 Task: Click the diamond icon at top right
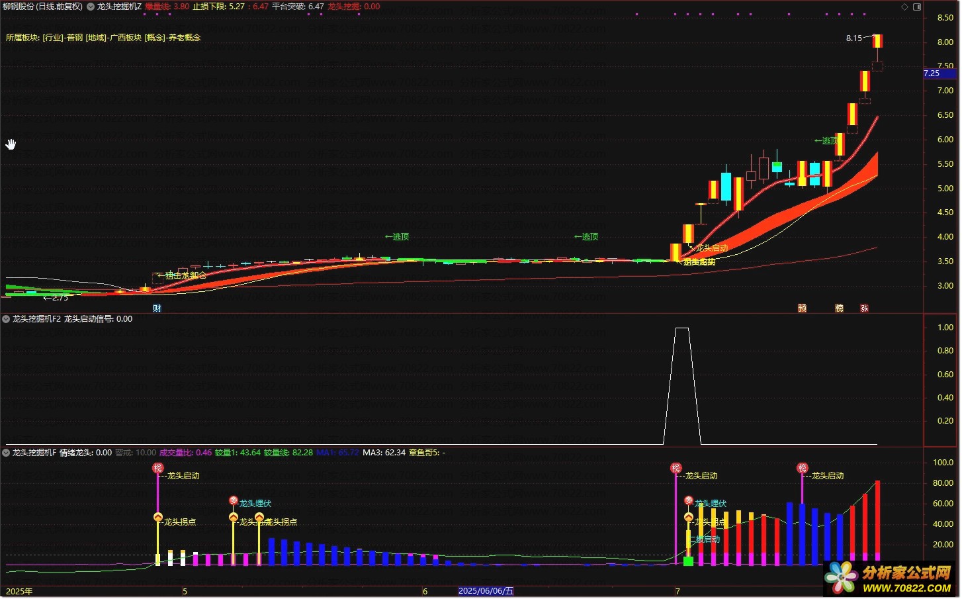pos(905,7)
